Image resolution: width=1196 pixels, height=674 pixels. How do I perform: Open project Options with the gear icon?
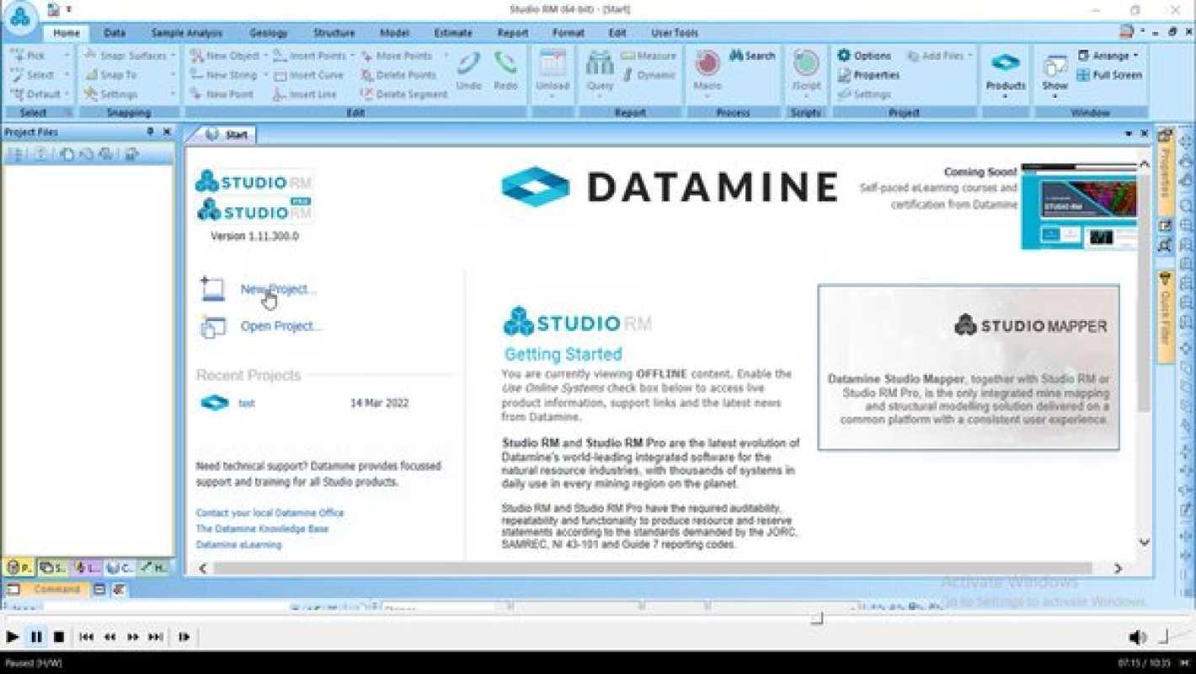coord(844,56)
